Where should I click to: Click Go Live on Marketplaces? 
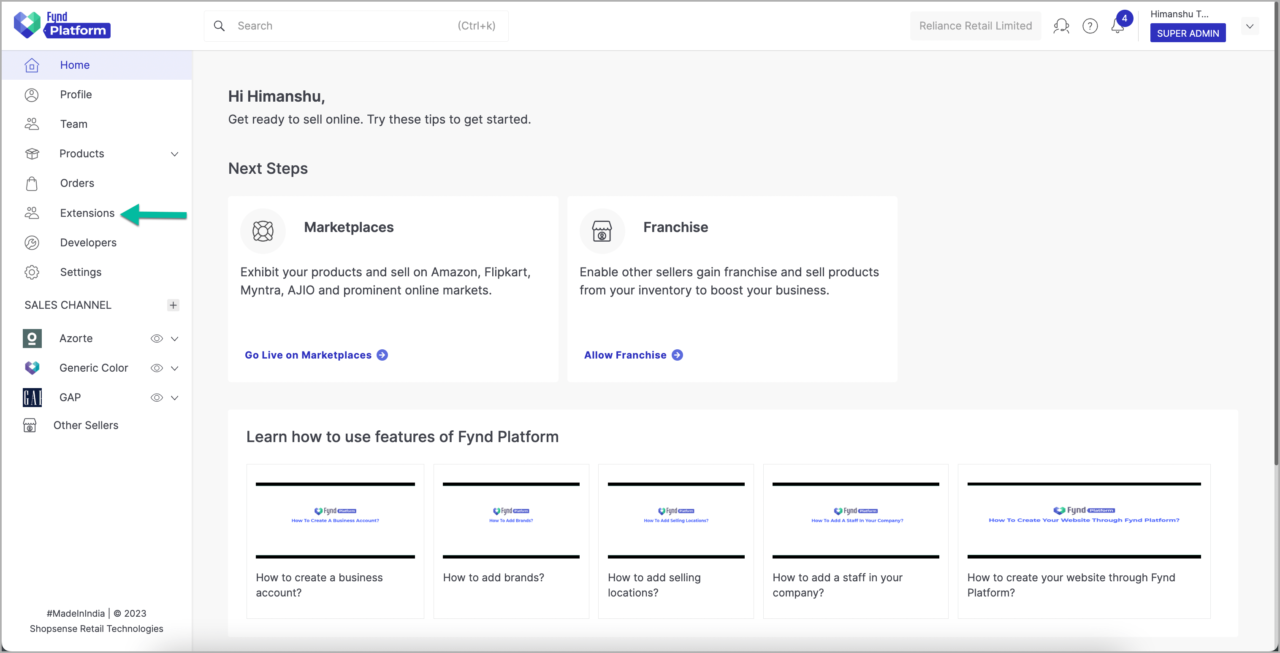click(308, 355)
